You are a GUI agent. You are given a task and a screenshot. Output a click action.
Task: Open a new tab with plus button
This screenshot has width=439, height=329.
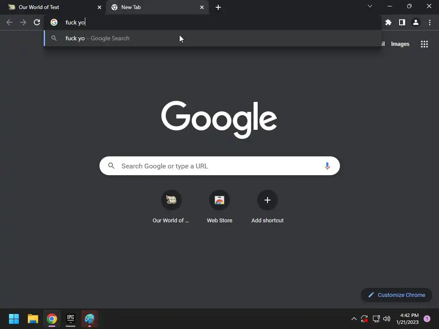click(218, 7)
